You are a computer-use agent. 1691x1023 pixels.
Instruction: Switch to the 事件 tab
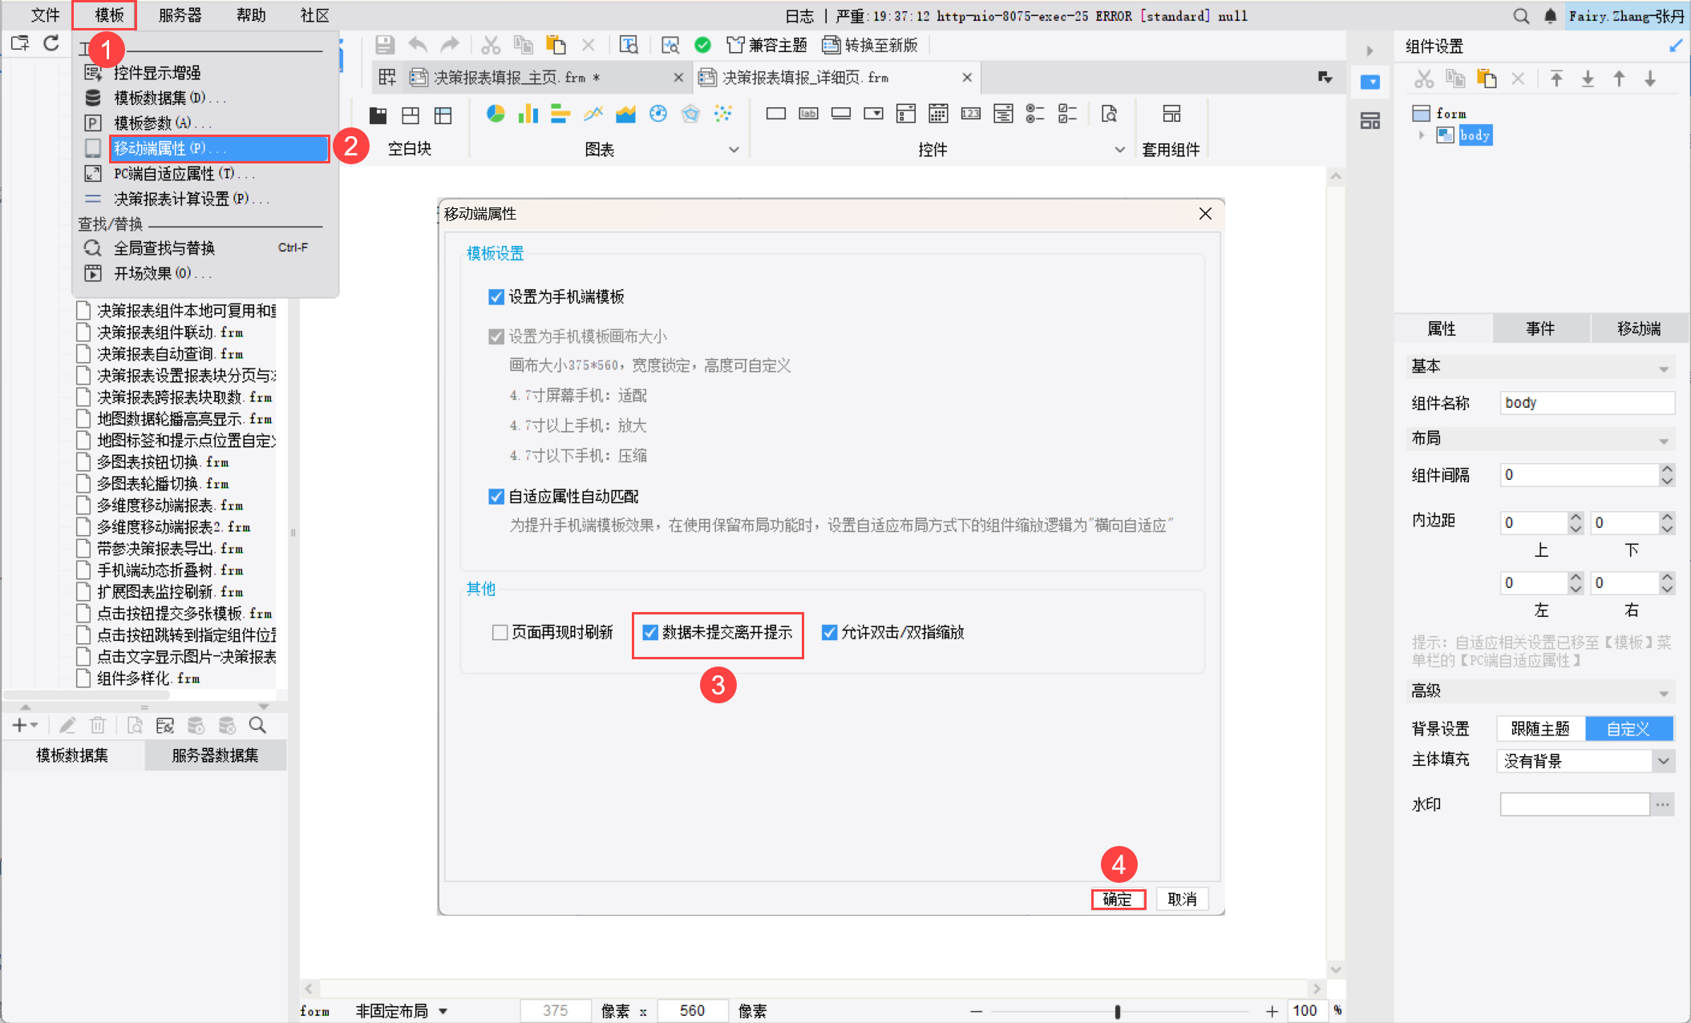coord(1539,328)
